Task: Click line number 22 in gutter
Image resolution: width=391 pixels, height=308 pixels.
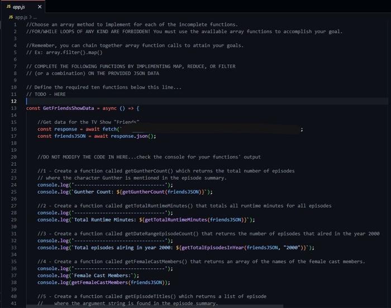Action: pyautogui.click(x=14, y=171)
